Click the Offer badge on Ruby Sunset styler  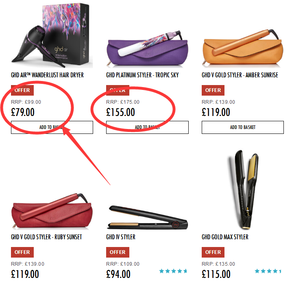pyautogui.click(x=22, y=252)
